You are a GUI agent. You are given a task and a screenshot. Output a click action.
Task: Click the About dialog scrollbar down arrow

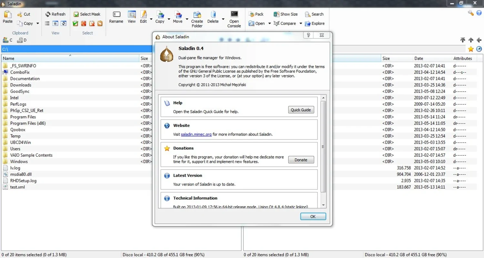coord(323,205)
